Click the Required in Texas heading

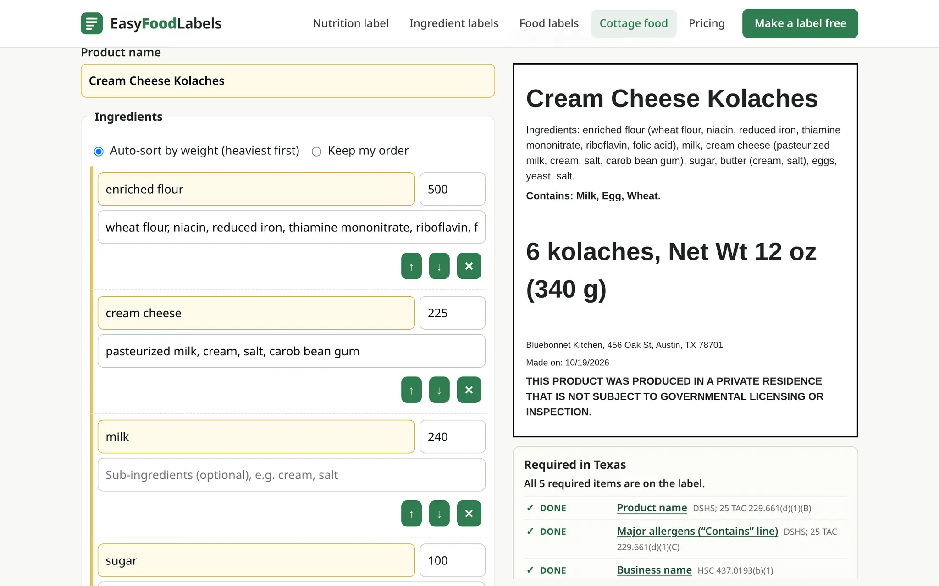[575, 465]
